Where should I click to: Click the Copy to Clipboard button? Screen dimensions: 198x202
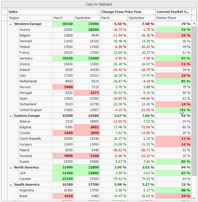coord(99,4)
